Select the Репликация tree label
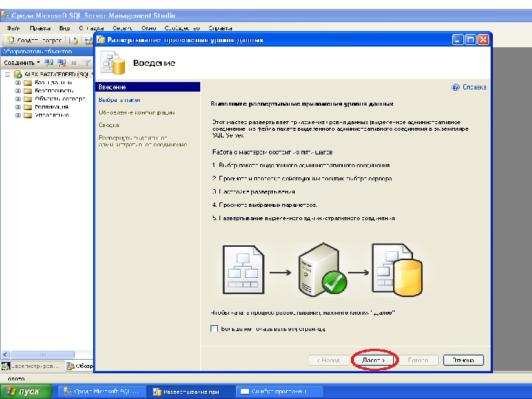532x399 pixels. click(x=51, y=107)
